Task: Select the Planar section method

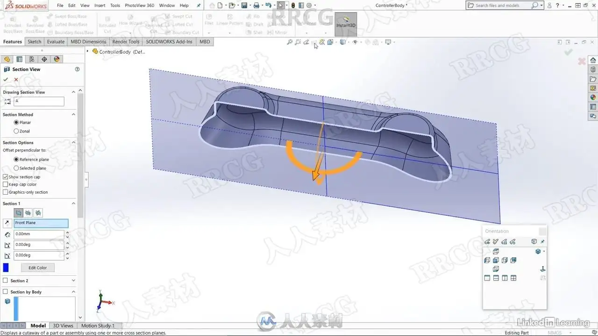Action: point(16,122)
